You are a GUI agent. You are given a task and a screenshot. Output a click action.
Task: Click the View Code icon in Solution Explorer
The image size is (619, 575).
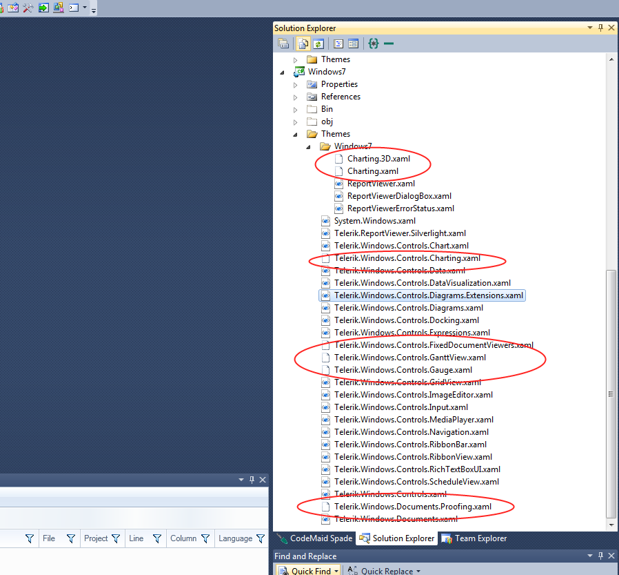point(338,43)
